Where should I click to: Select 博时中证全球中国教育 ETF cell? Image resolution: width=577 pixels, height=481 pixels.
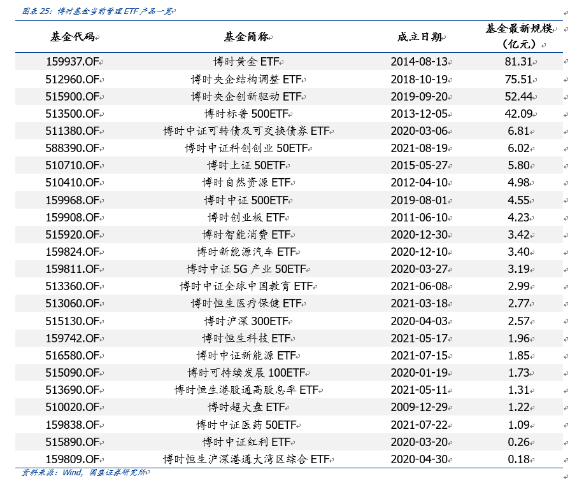pos(246,286)
